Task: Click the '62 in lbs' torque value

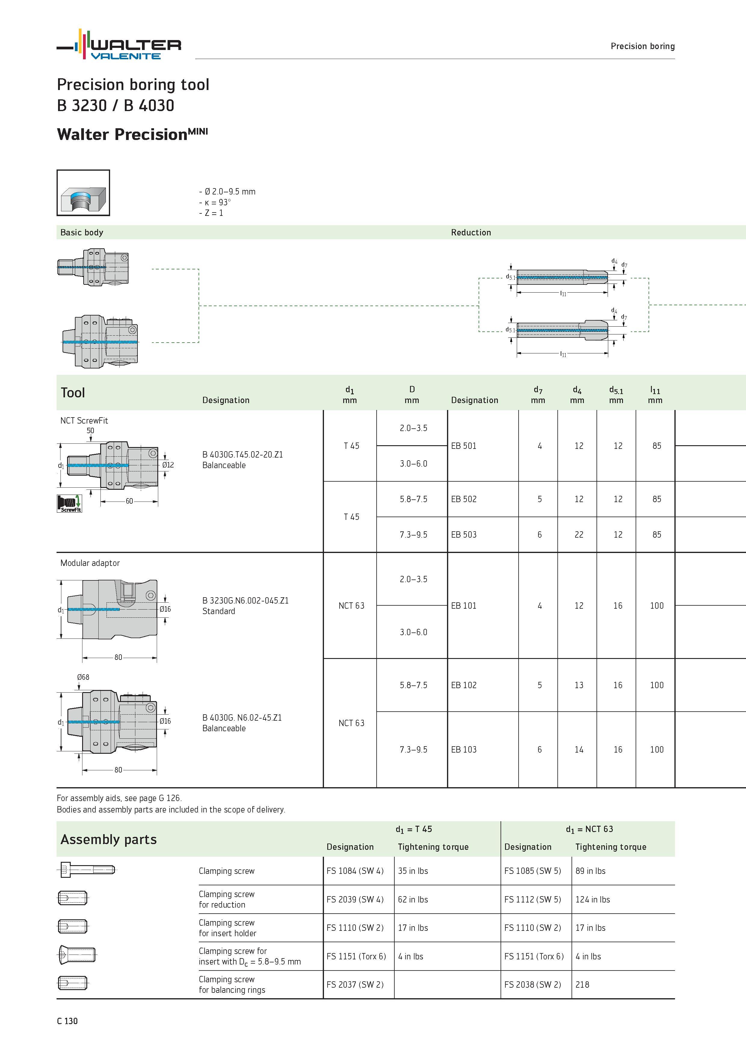Action: (413, 899)
